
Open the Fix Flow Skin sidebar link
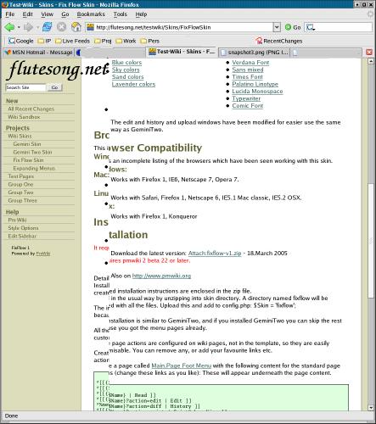tap(28, 160)
